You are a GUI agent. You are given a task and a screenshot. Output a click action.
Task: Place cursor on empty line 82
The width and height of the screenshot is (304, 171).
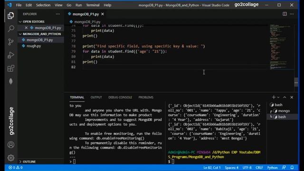click(x=174, y=67)
